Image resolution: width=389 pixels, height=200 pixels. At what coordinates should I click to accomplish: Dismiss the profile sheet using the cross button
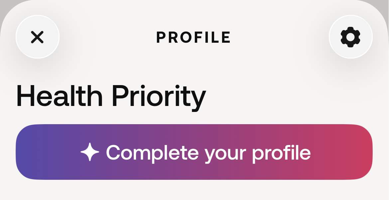coord(38,37)
